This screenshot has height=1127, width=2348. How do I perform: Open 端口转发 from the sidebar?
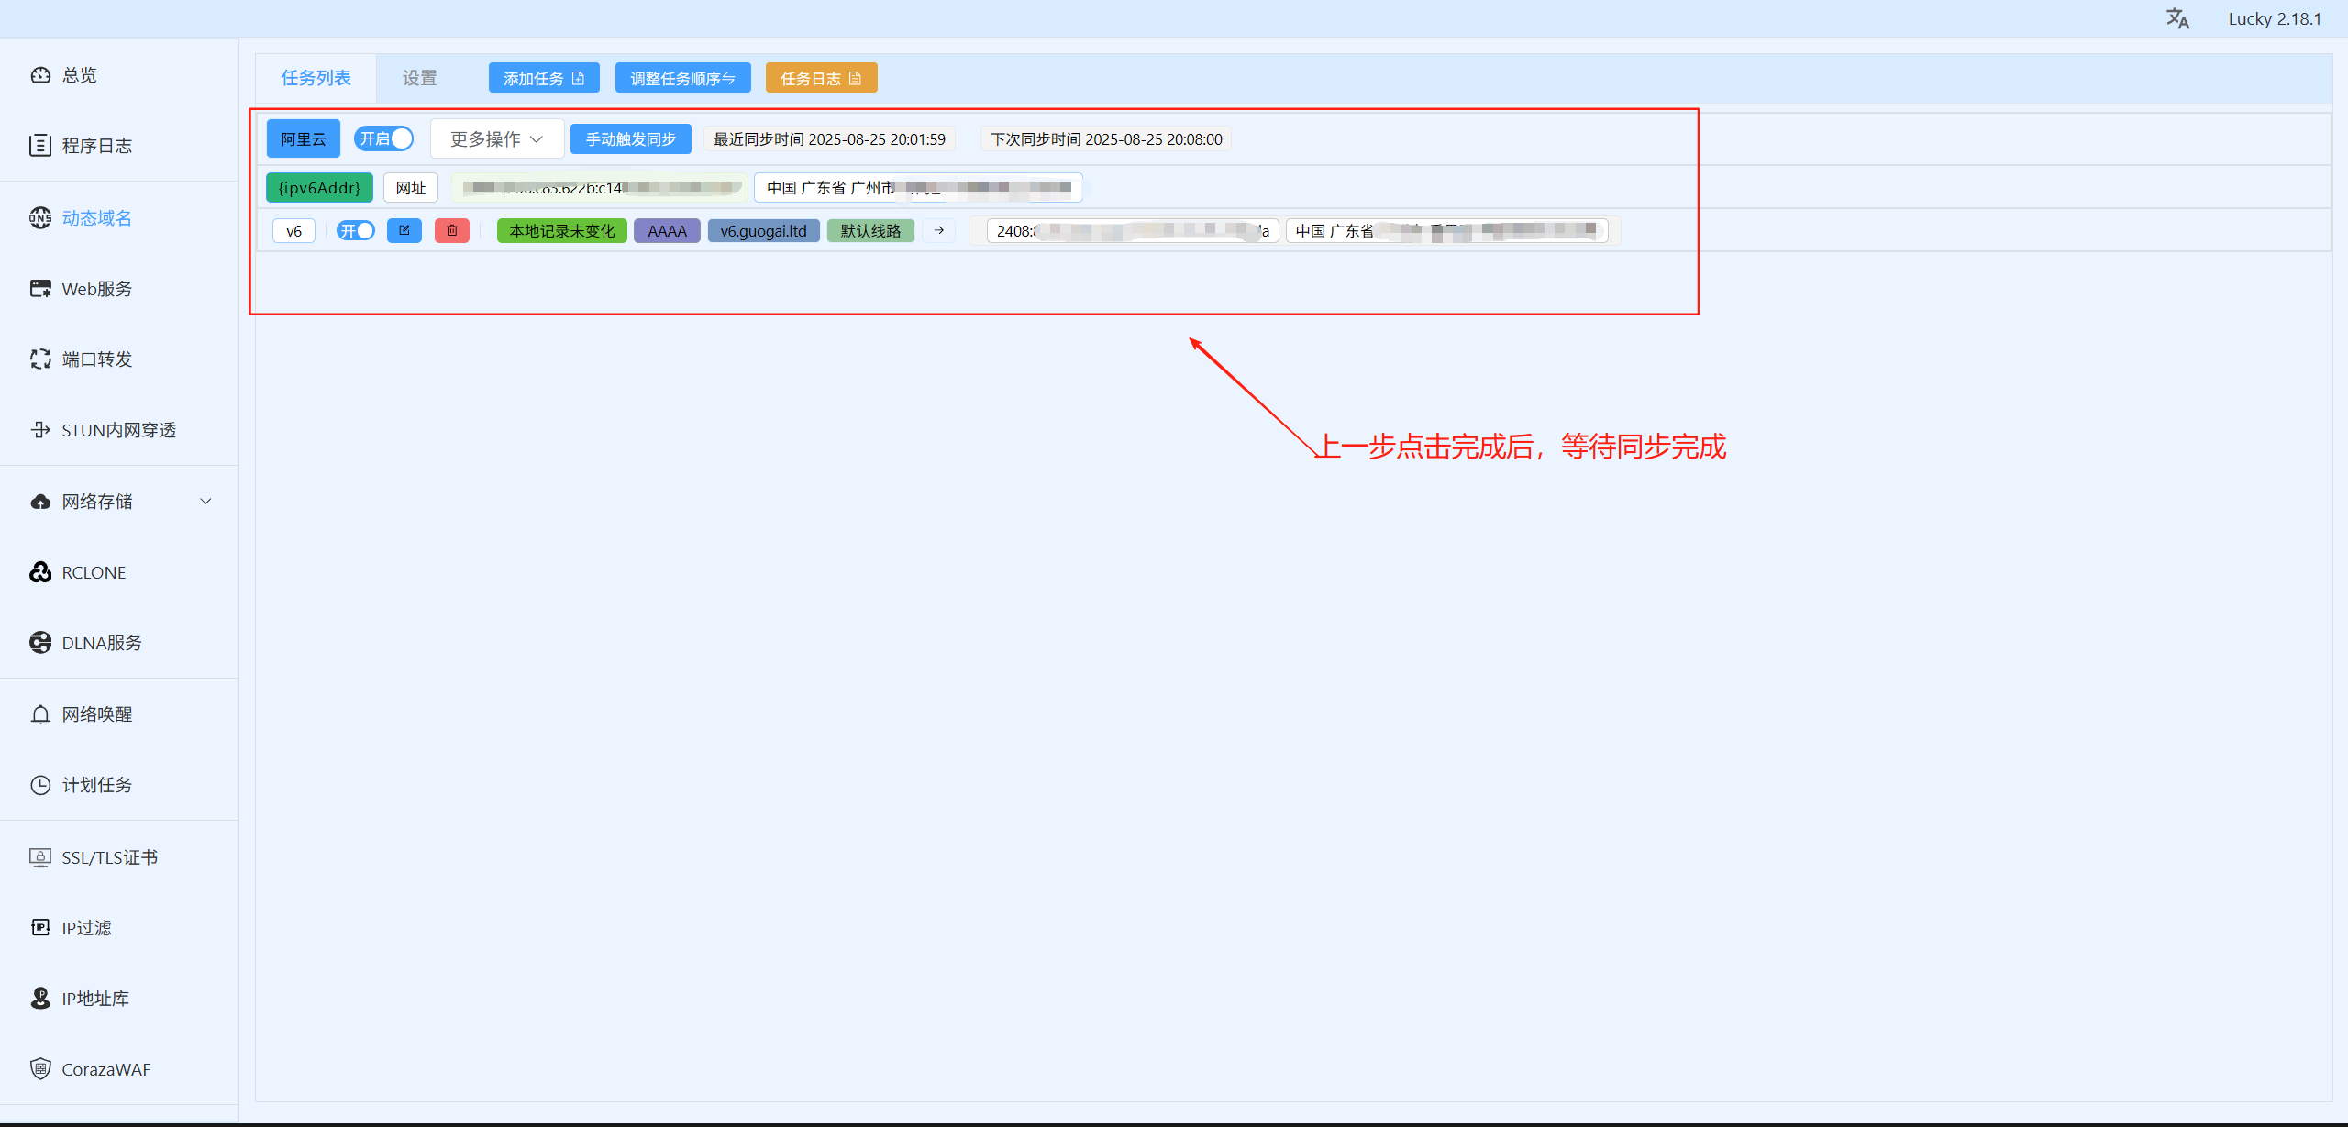pyautogui.click(x=96, y=359)
